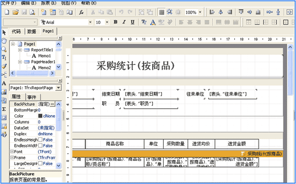296x184 pixels.
Task: Toggle align to grid icon
Action: (170, 12)
